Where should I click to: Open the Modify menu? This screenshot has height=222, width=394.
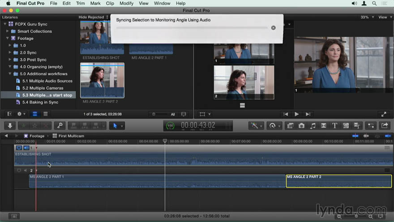(x=126, y=3)
